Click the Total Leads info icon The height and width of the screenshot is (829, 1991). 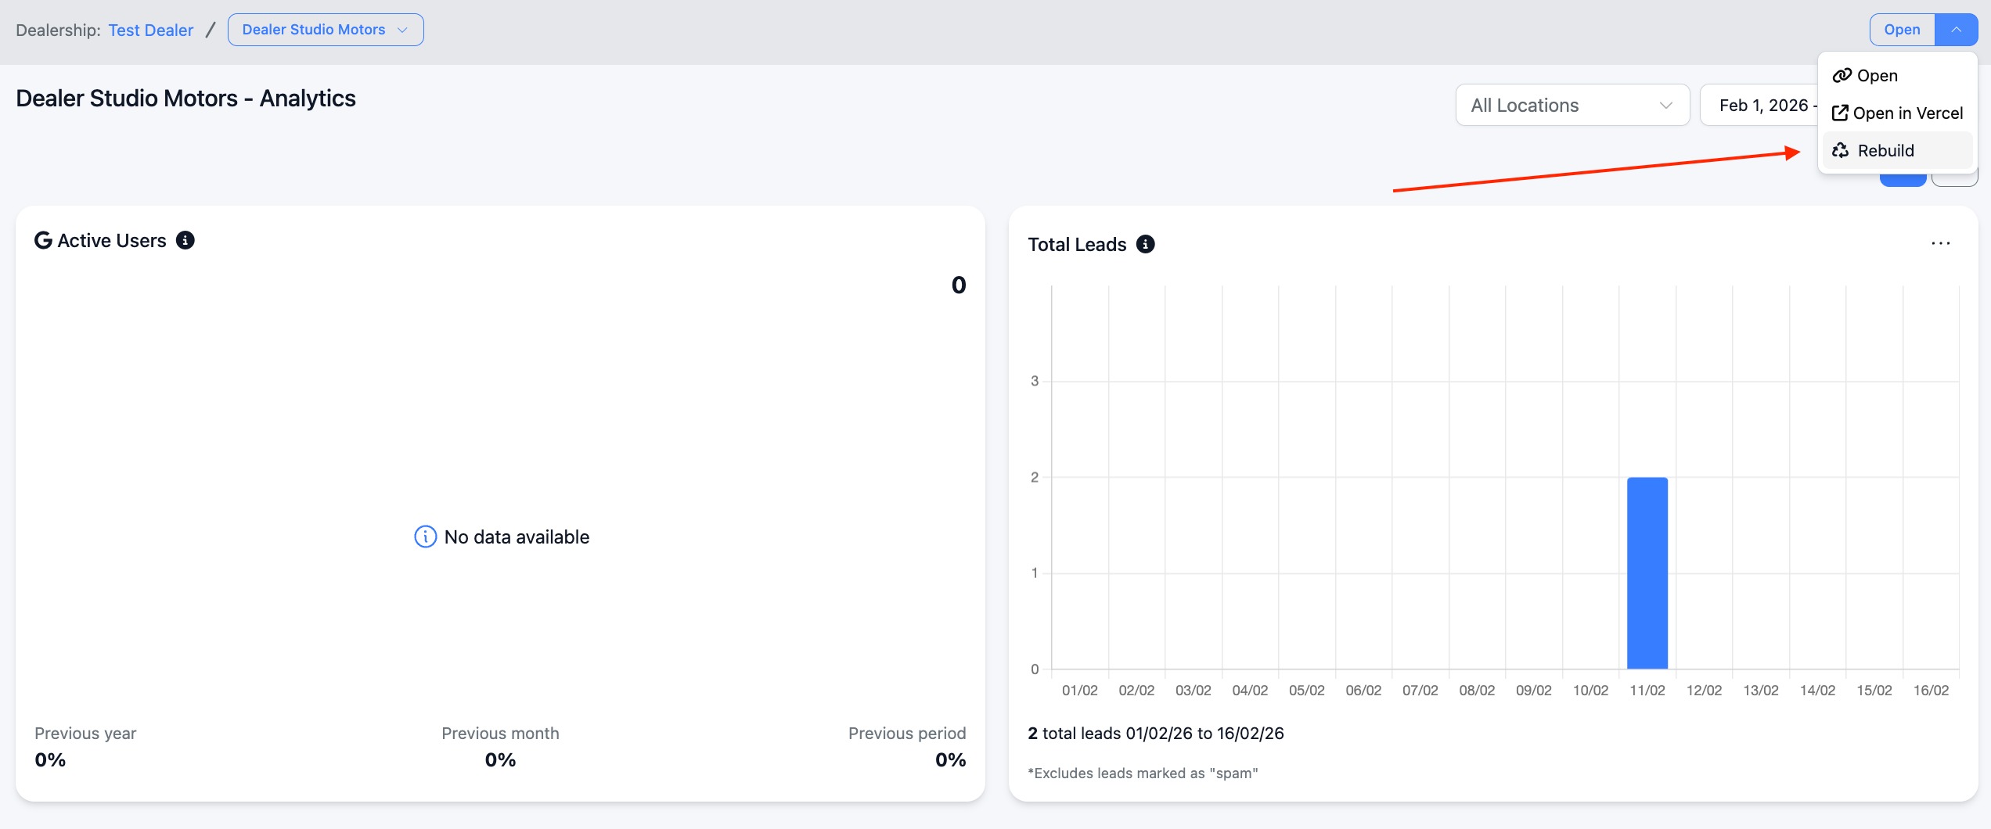1145,244
